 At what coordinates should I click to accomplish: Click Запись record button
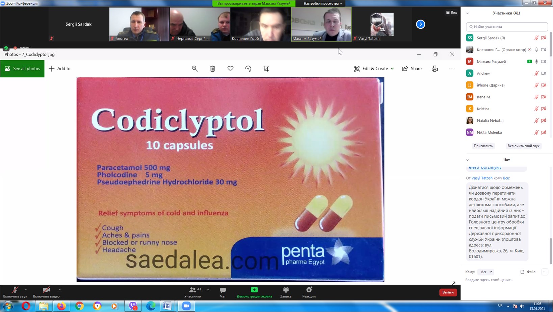(286, 292)
